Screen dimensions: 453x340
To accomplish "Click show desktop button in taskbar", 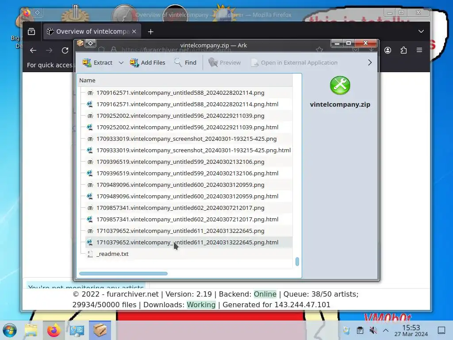I will pos(441,330).
